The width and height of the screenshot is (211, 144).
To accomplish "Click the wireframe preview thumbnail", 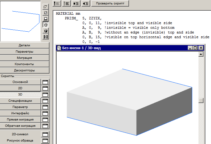I will point(20,21).
